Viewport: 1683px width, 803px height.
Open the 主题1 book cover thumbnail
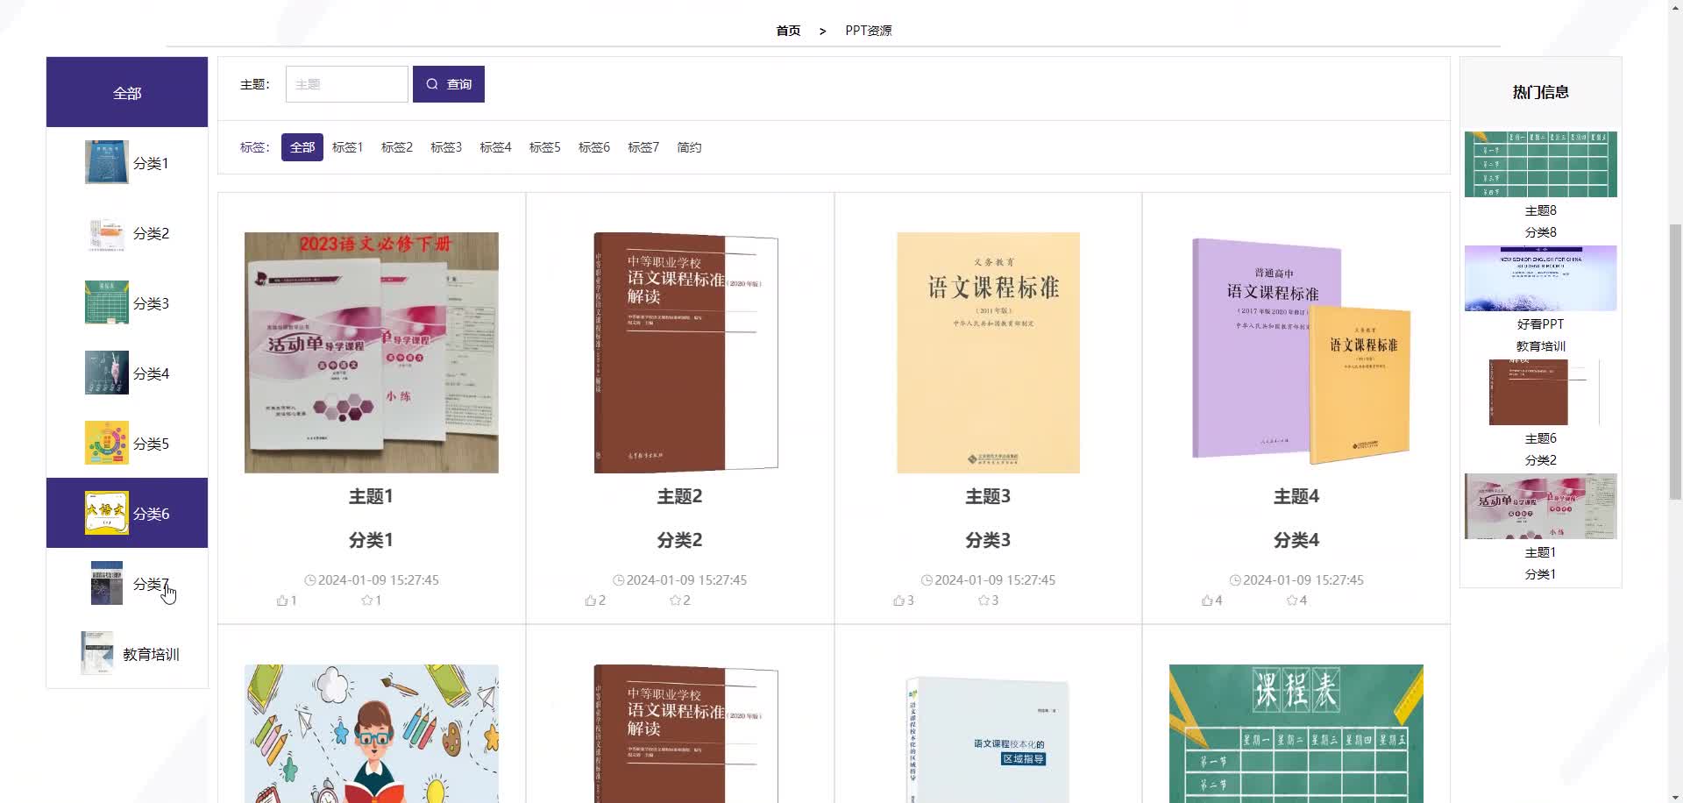(x=372, y=352)
